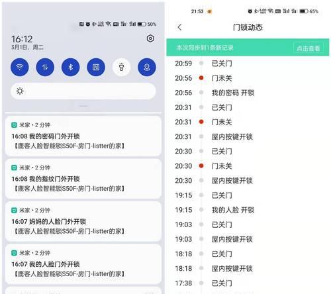Tap 米家 icon on 16:07 我的人脸 notification
Screen dimensions: 331x294
pos(14,253)
